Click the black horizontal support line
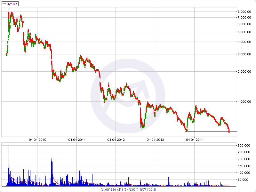This screenshot has height=192, width=256. (x=211, y=132)
